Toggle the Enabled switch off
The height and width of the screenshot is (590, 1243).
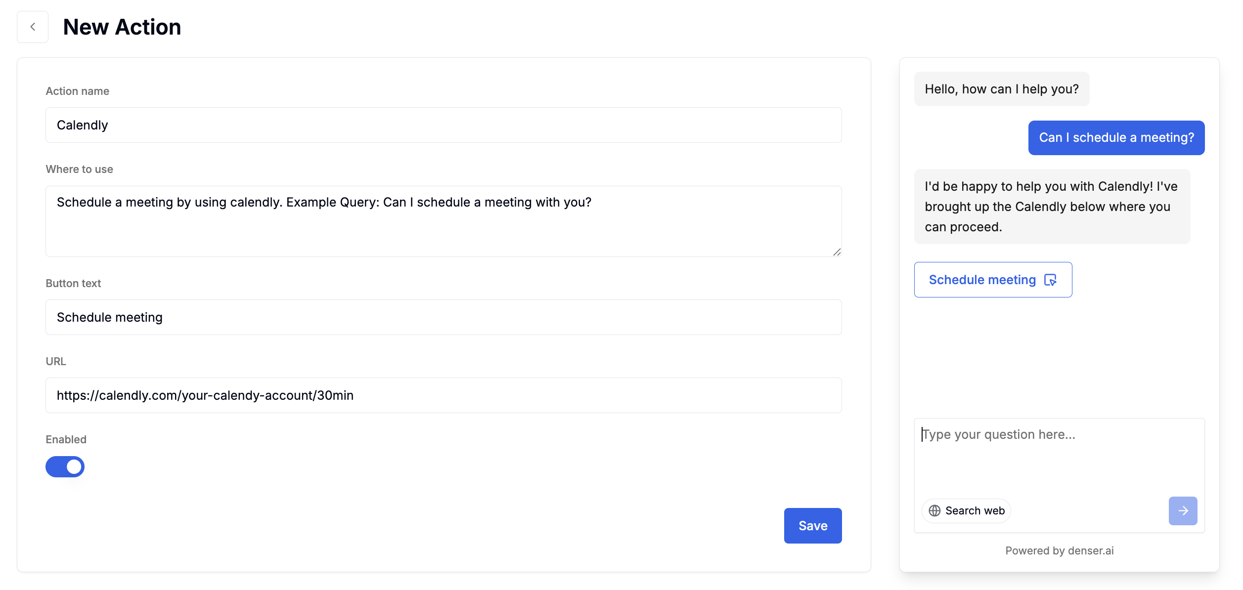65,466
